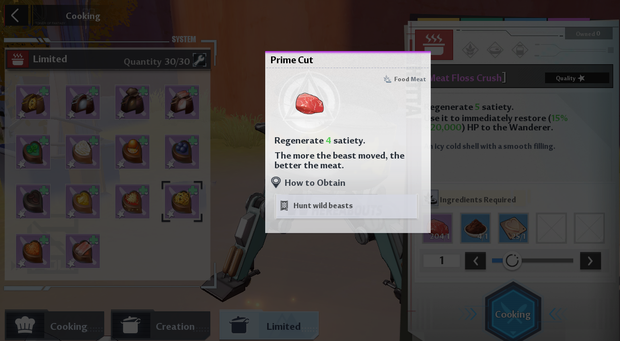Switch to the Creation tab
Image resolution: width=620 pixels, height=341 pixels.
coord(161,325)
